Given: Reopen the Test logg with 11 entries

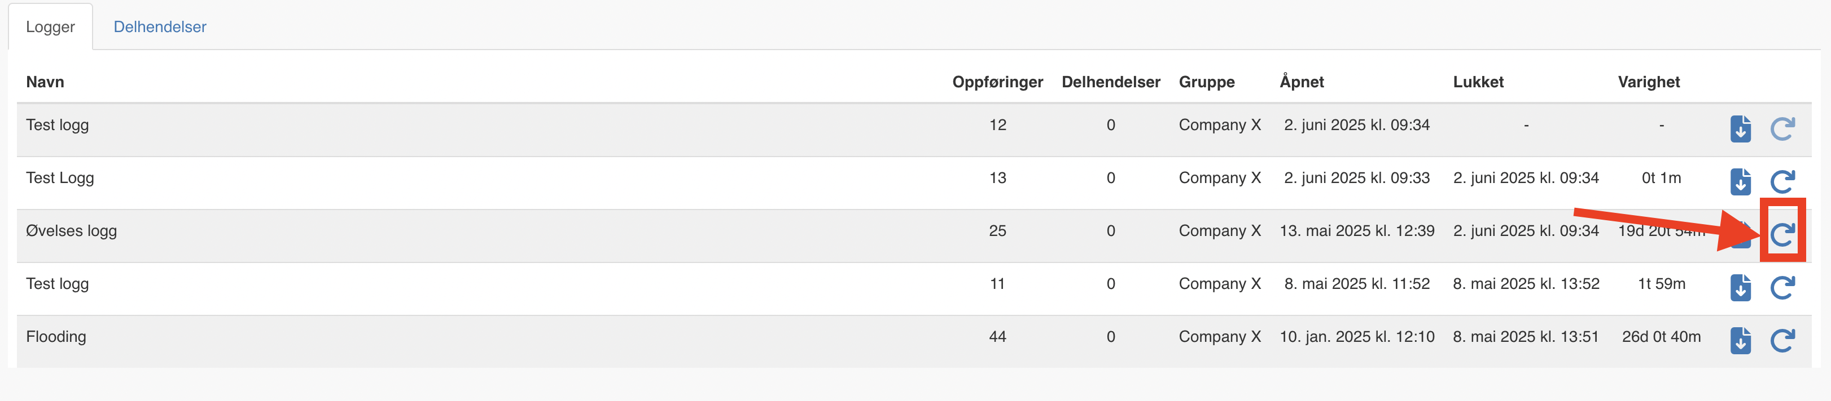Looking at the screenshot, I should pos(1782,287).
